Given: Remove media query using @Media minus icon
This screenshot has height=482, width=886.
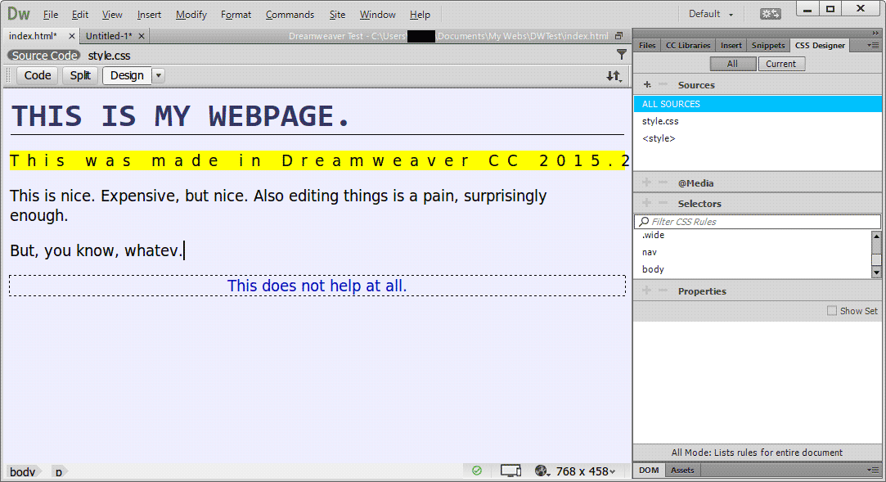Looking at the screenshot, I should [x=663, y=182].
